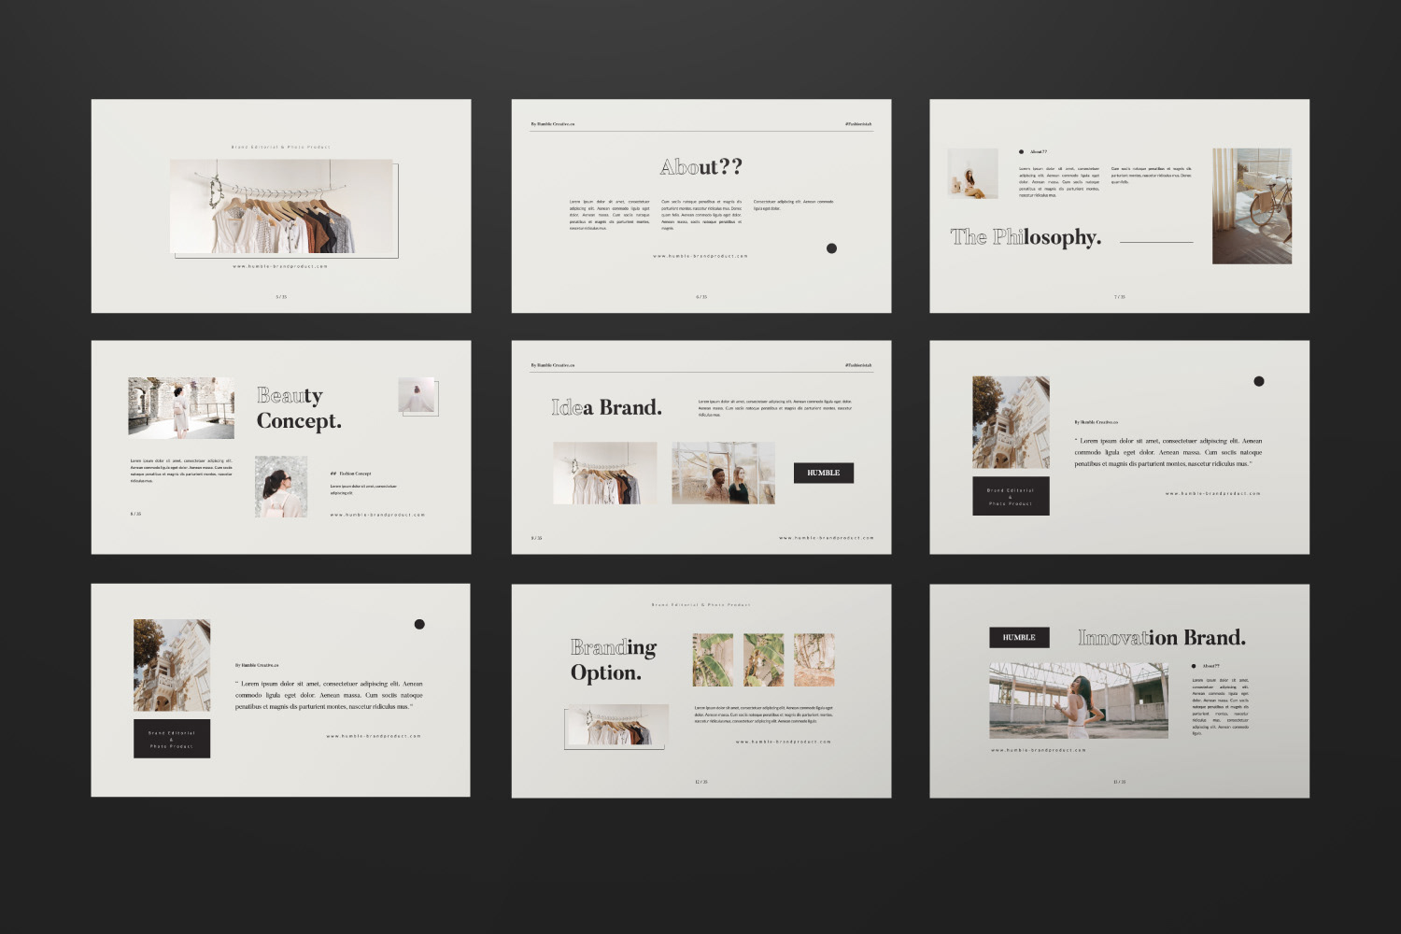Select the seated woman photo on Philosophy slide
This screenshot has height=934, width=1401.
972,174
